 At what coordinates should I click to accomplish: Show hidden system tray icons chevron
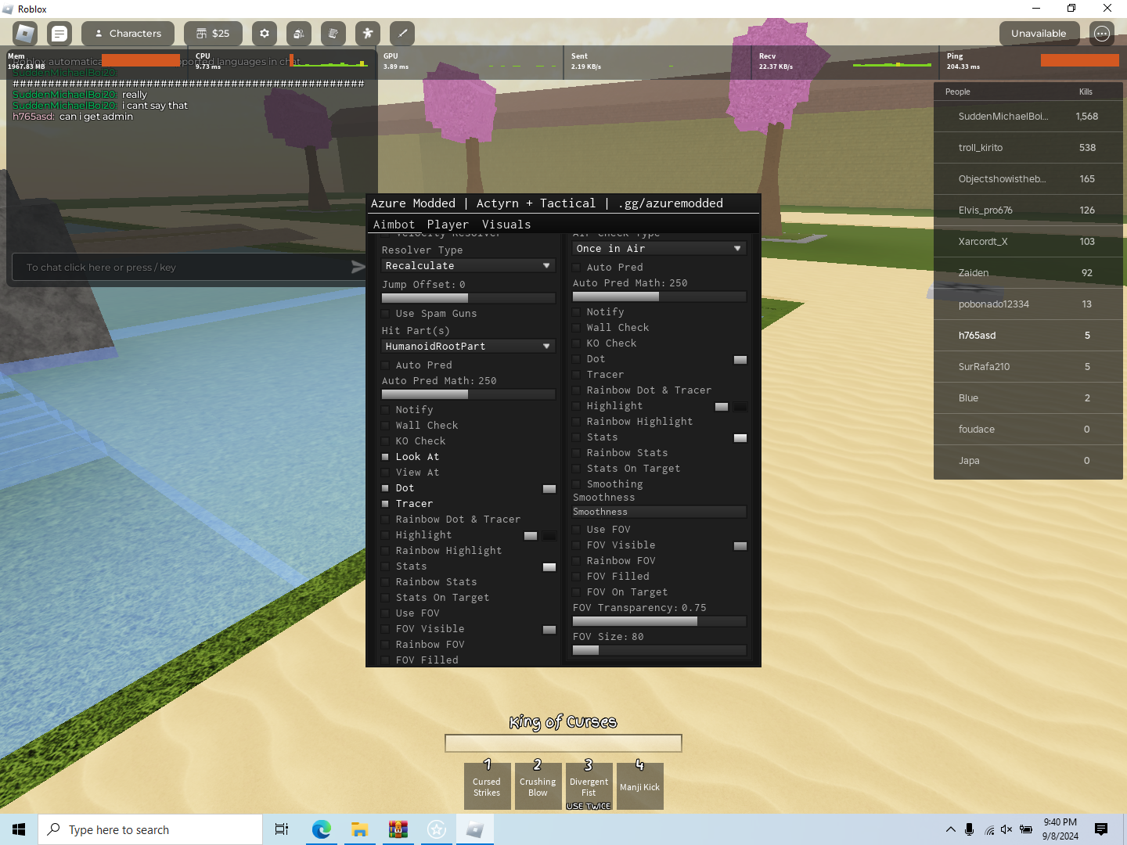coord(950,829)
